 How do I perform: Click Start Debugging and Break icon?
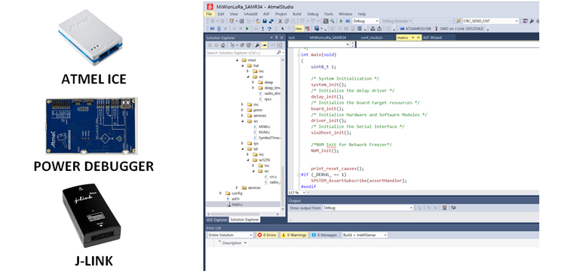click(348, 21)
